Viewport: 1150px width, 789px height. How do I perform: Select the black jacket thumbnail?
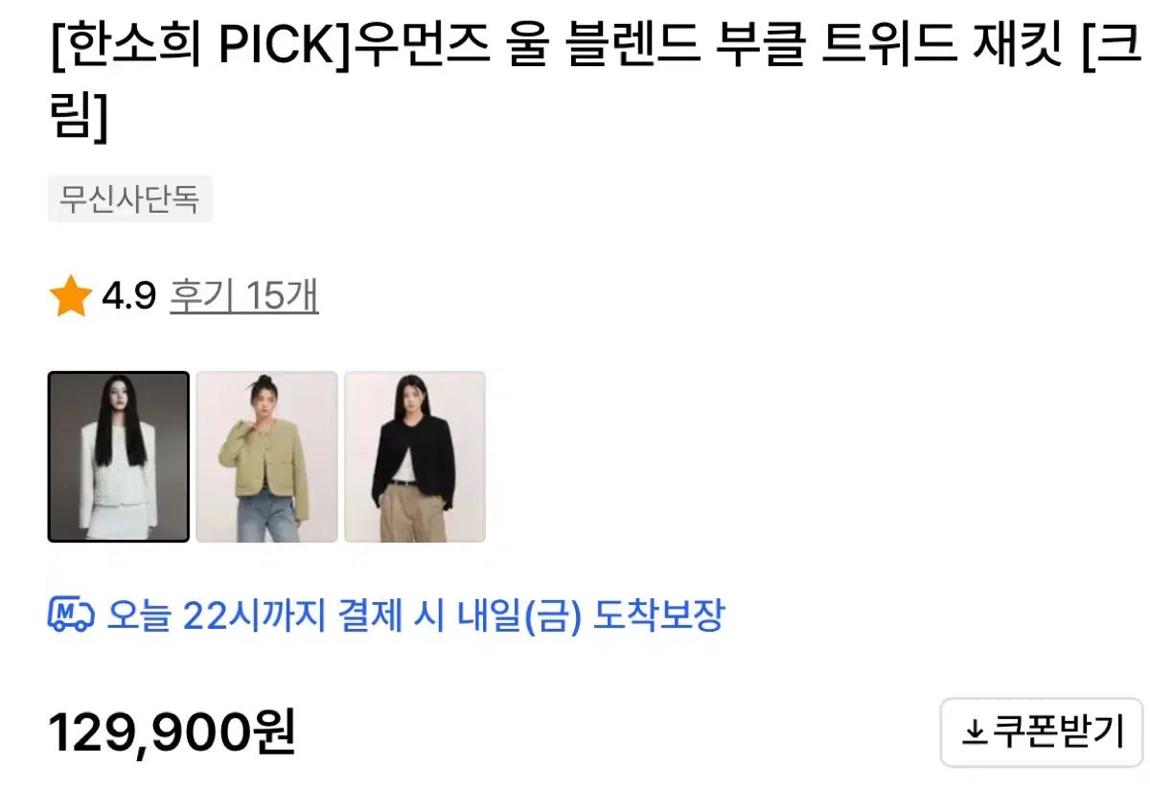coord(415,457)
